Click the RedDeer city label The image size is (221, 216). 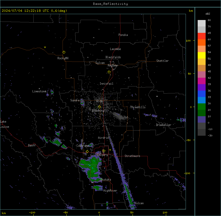(113, 65)
